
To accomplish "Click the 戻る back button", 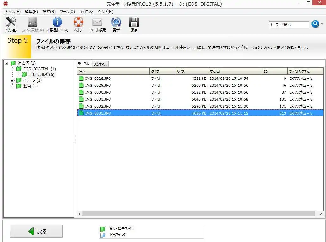I will [x=36, y=231].
